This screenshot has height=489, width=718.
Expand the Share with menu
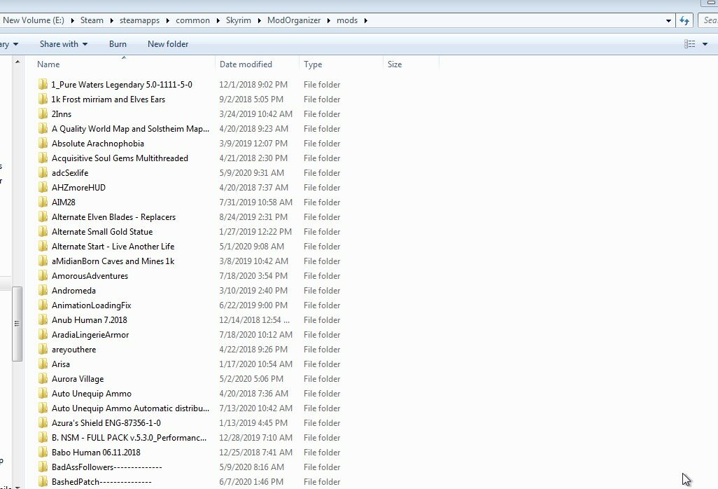pos(63,44)
